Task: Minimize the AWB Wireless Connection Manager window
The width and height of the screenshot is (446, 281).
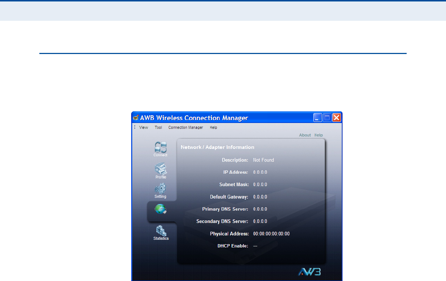Action: point(318,118)
